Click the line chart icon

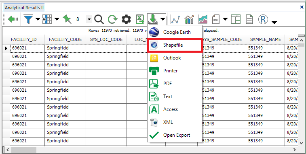(x=175, y=19)
